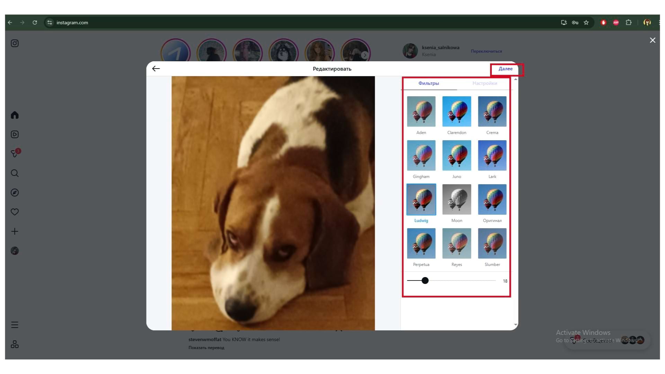Screen dimensions: 665x374
Task: Apply the Moon filter
Action: pyautogui.click(x=456, y=199)
